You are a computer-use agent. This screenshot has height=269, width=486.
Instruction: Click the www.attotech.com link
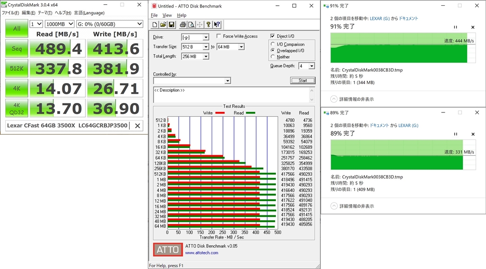click(202, 253)
